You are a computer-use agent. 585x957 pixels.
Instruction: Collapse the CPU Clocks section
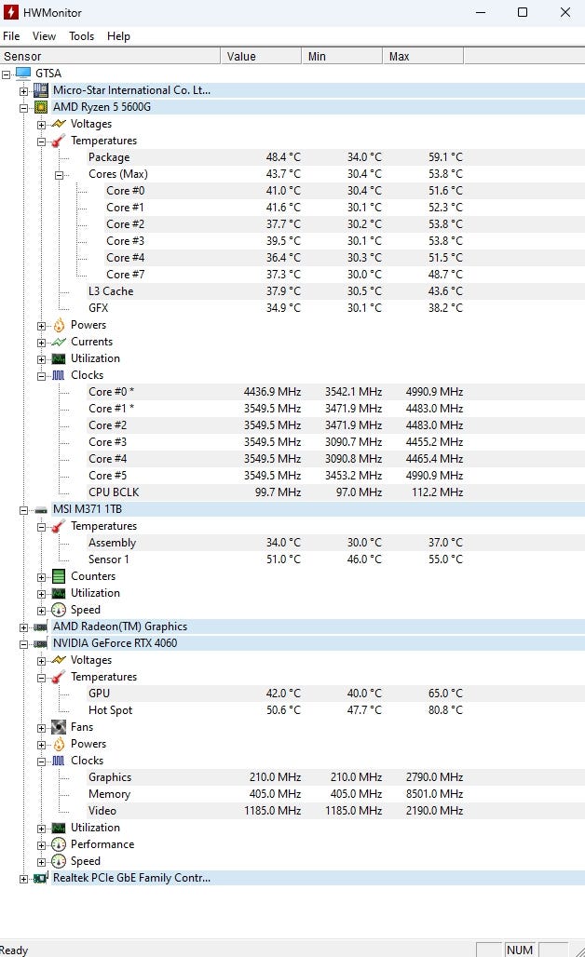[x=42, y=375]
